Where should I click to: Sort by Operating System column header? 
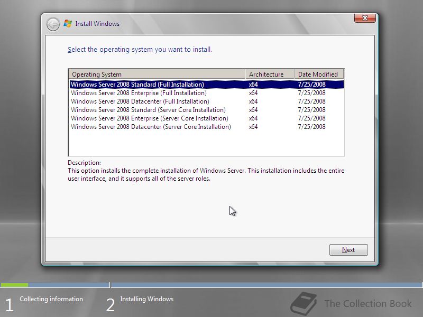[x=157, y=74]
